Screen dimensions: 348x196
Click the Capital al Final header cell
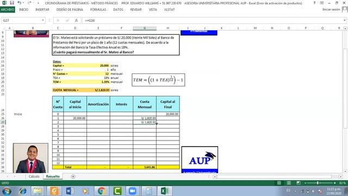[x=168, y=104]
